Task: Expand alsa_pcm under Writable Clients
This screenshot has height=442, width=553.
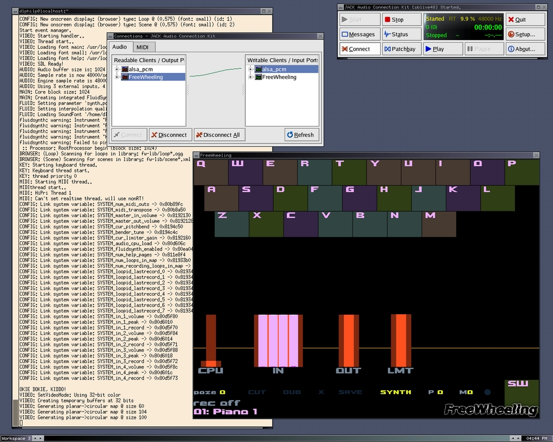Action: coord(251,69)
